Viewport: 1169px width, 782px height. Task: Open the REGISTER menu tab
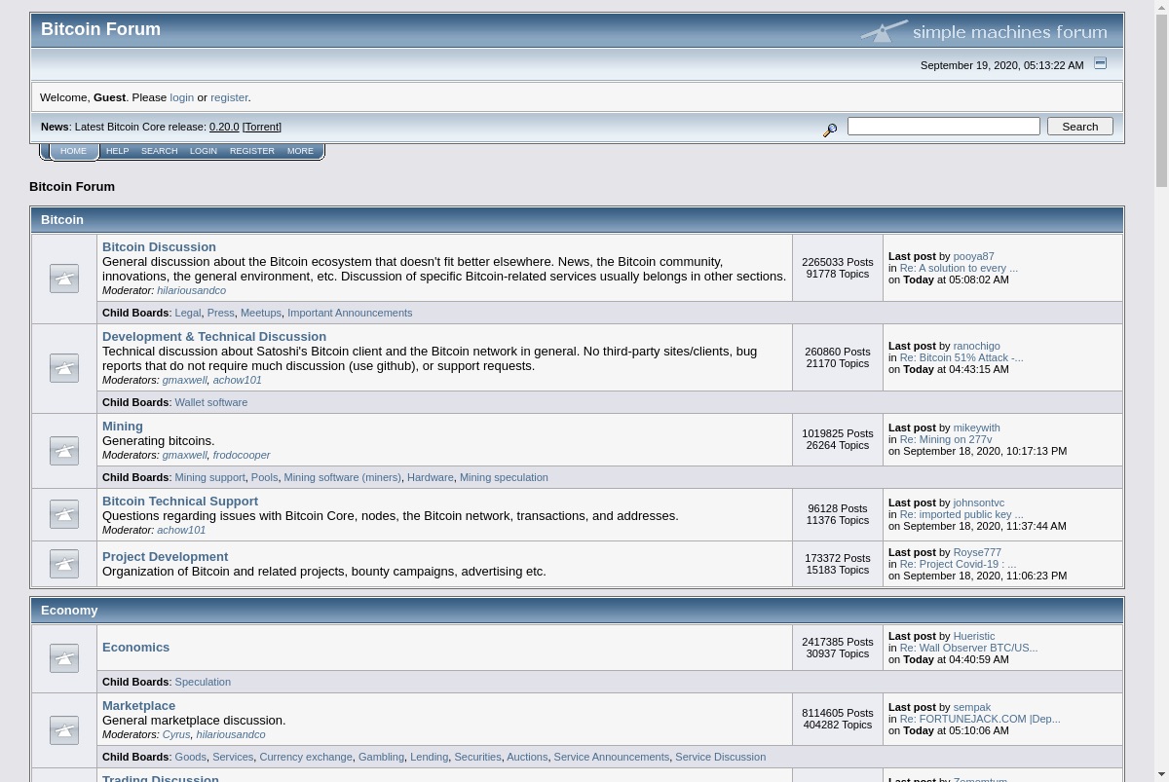252,152
